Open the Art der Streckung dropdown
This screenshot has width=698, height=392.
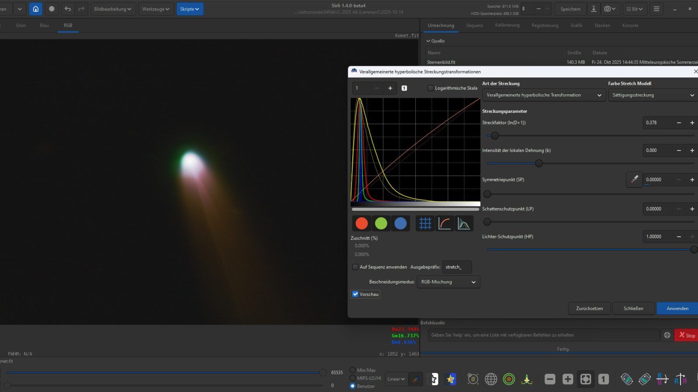(544, 95)
